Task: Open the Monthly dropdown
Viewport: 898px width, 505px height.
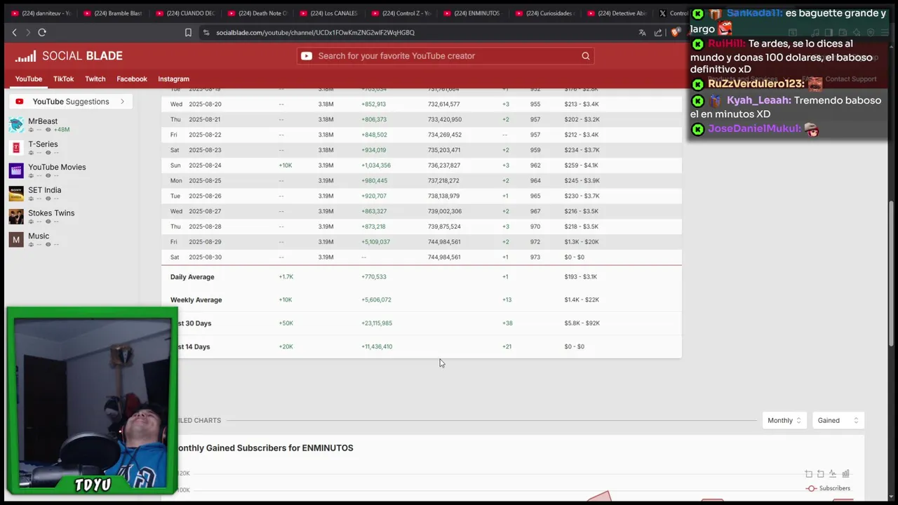Action: coord(784,420)
